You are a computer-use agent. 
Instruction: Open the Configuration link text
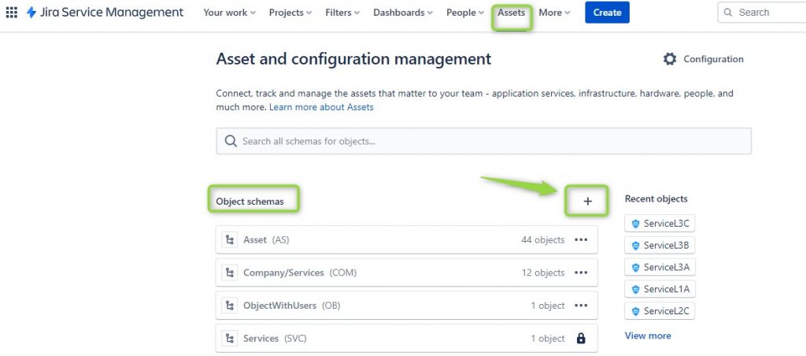(713, 59)
